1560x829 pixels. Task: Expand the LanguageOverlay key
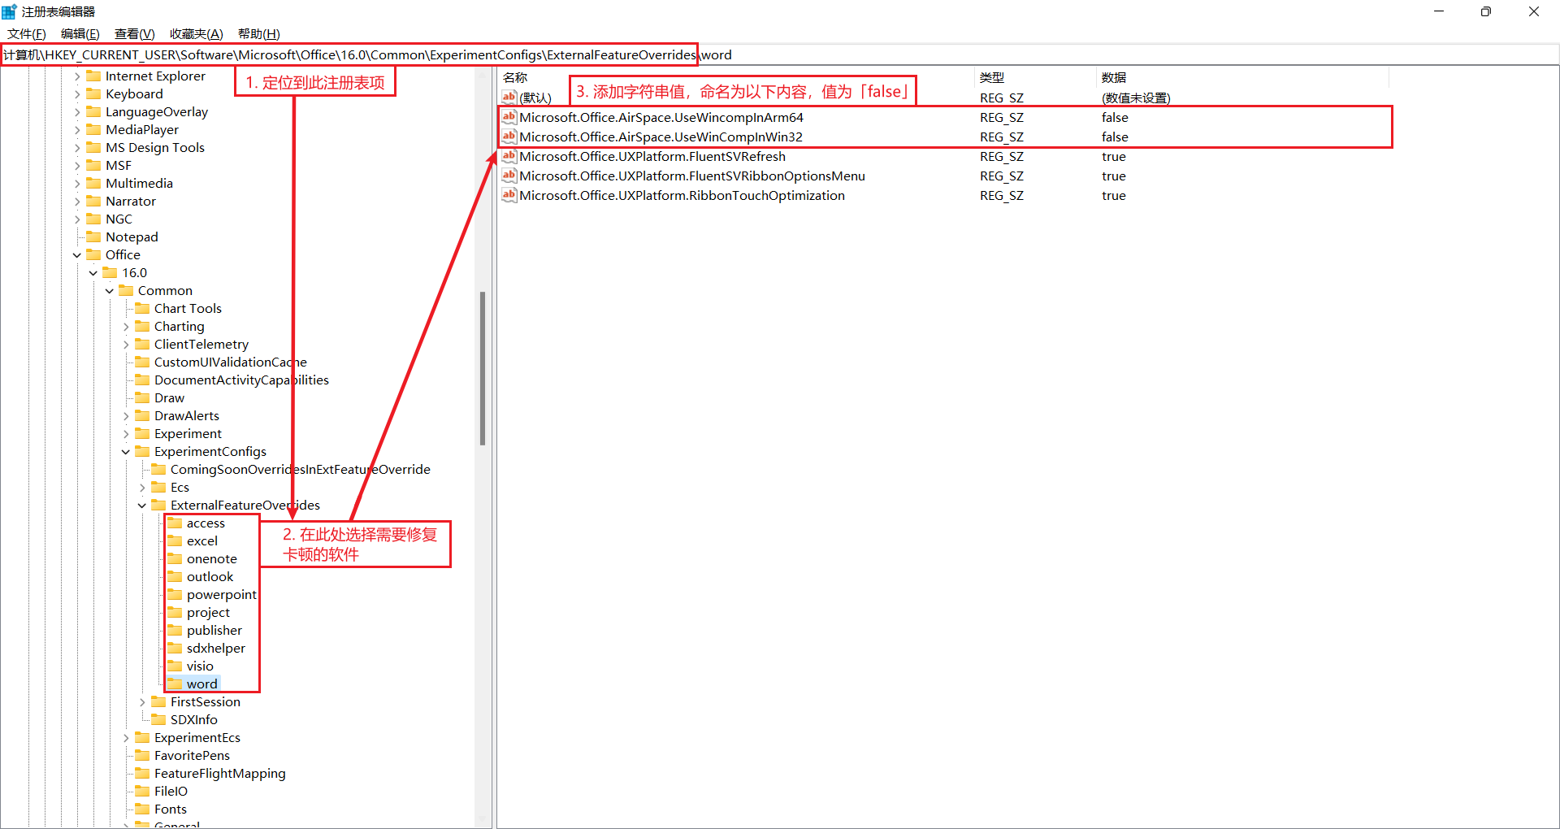pos(77,112)
